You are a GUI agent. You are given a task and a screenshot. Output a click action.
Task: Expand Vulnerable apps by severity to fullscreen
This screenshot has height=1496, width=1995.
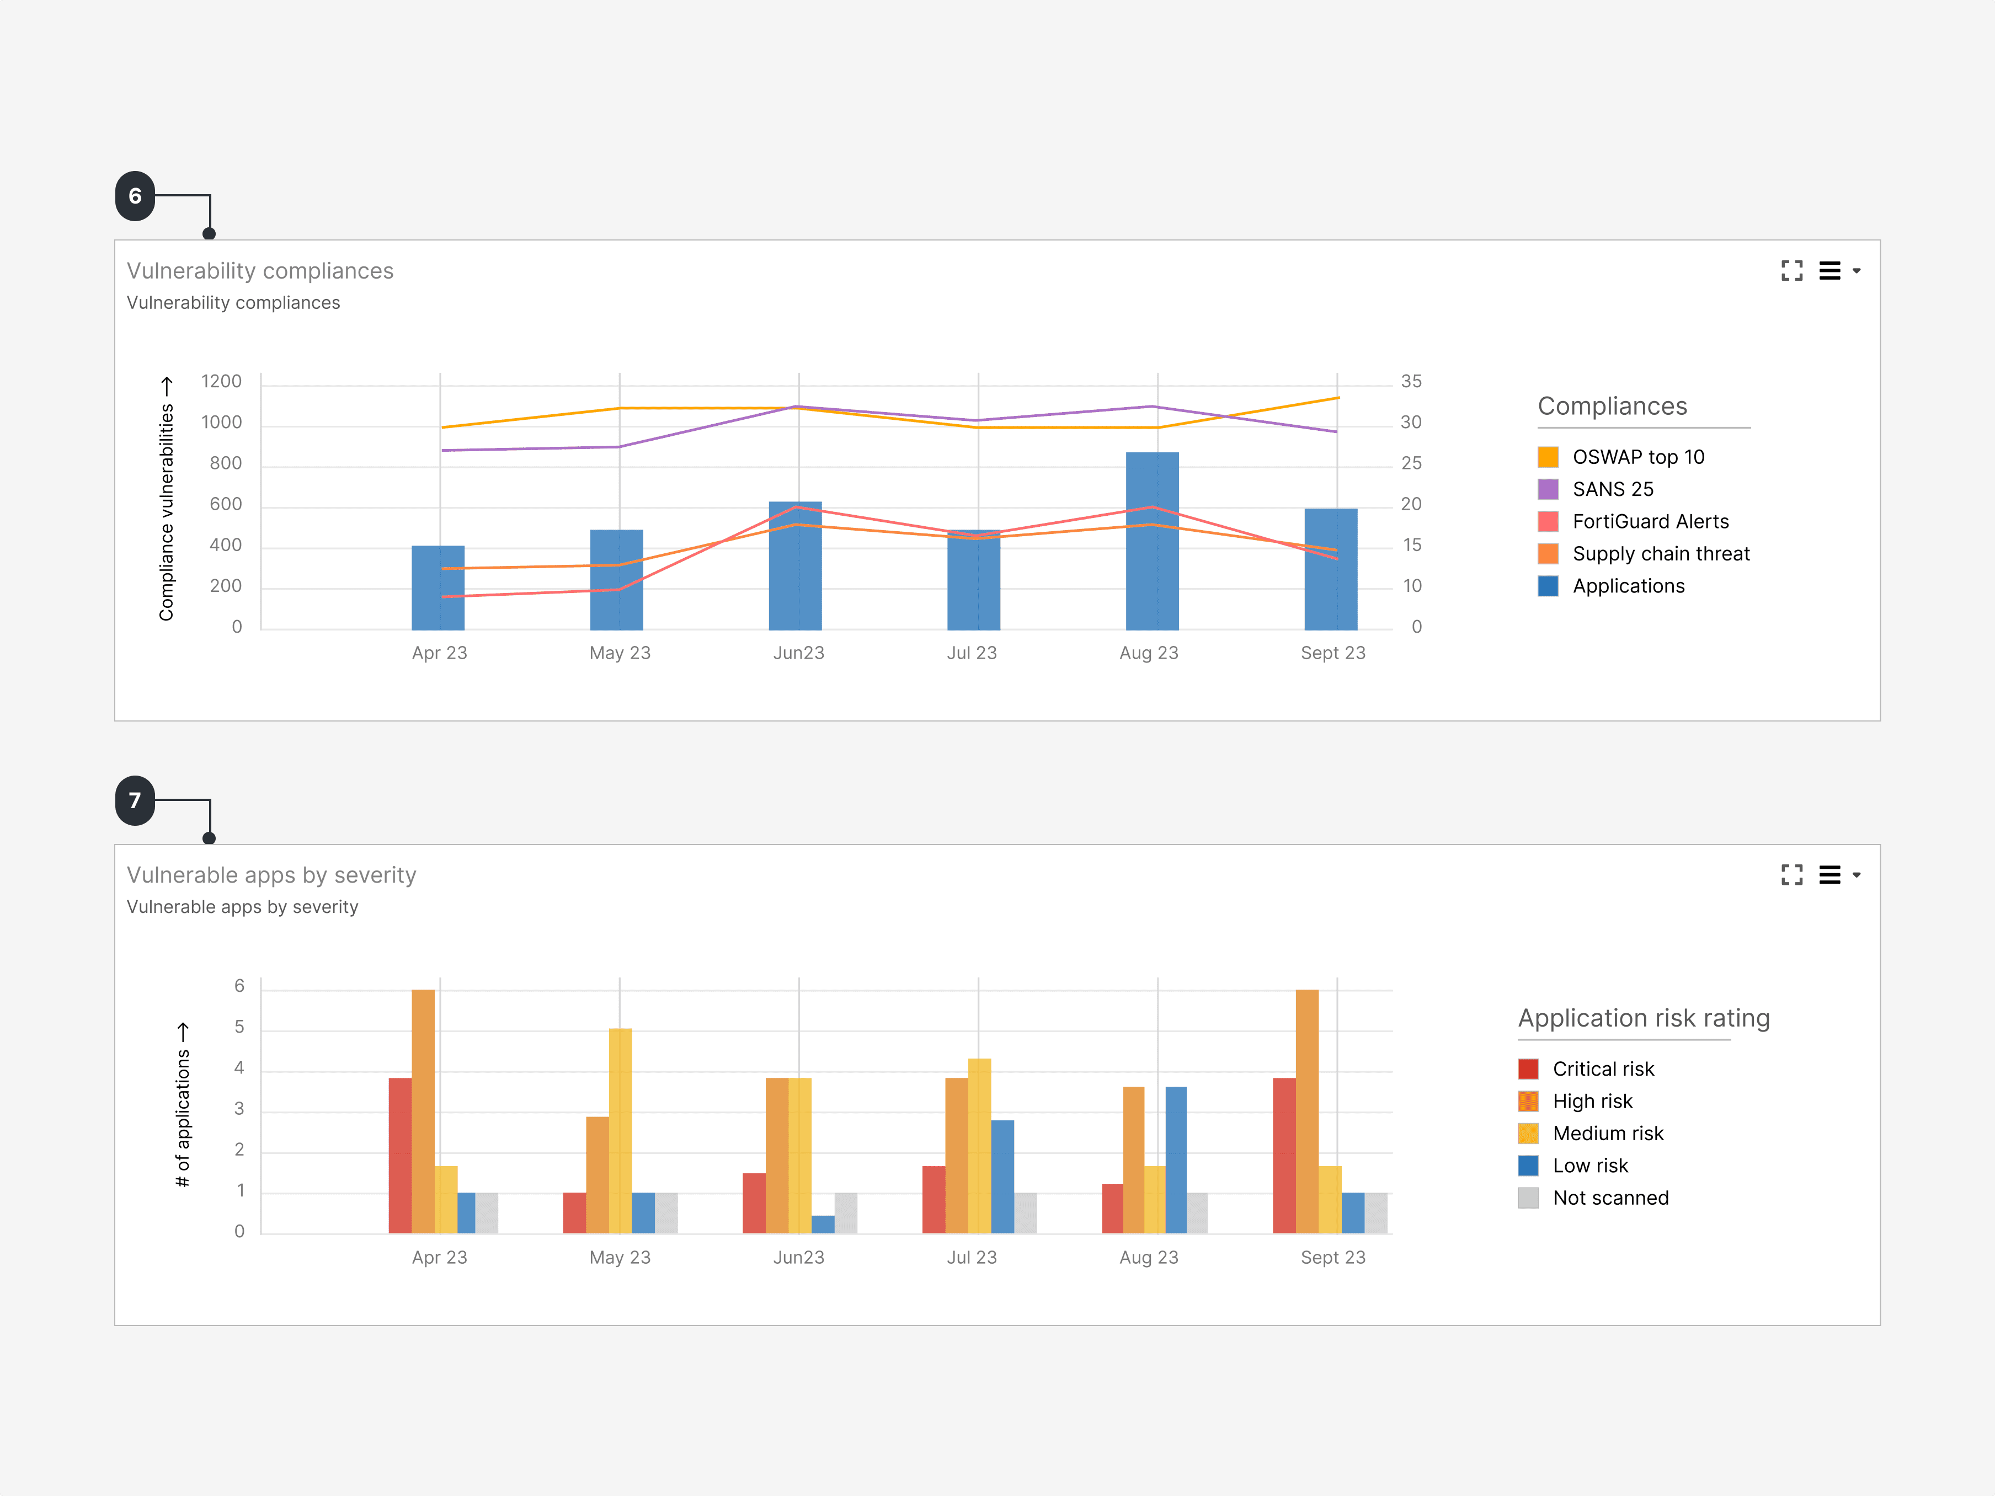1791,875
